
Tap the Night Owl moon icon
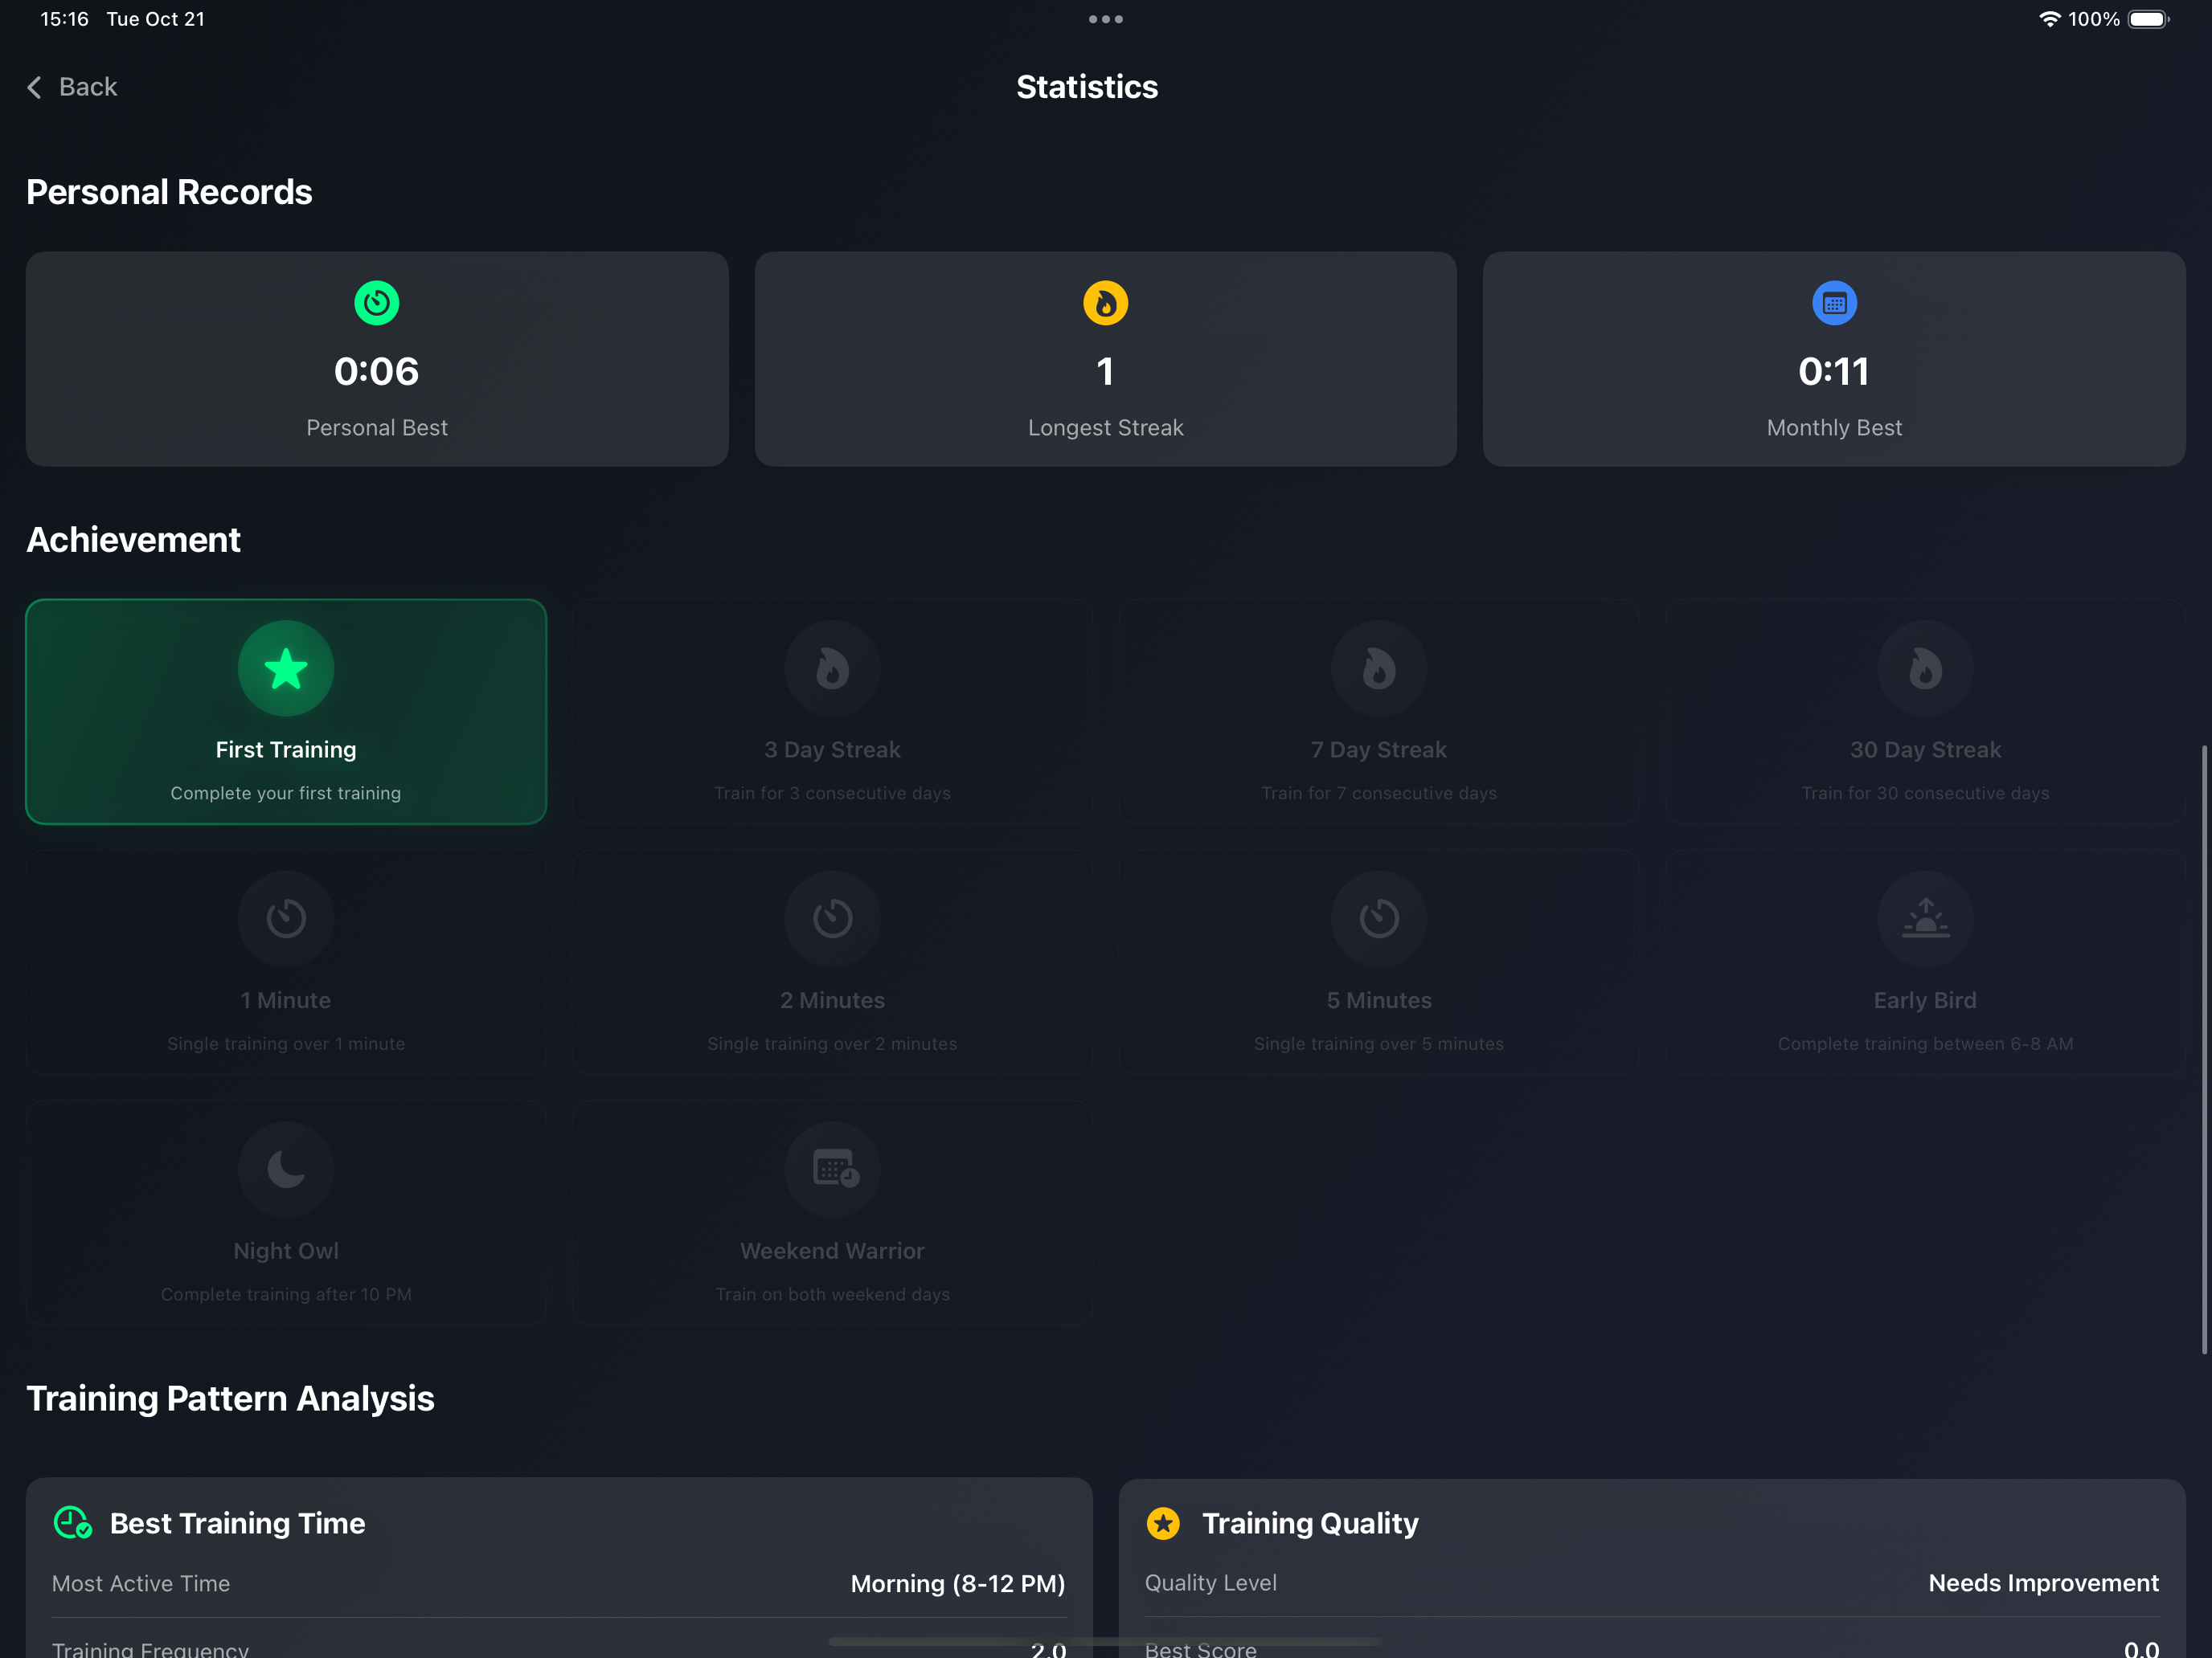[286, 1168]
